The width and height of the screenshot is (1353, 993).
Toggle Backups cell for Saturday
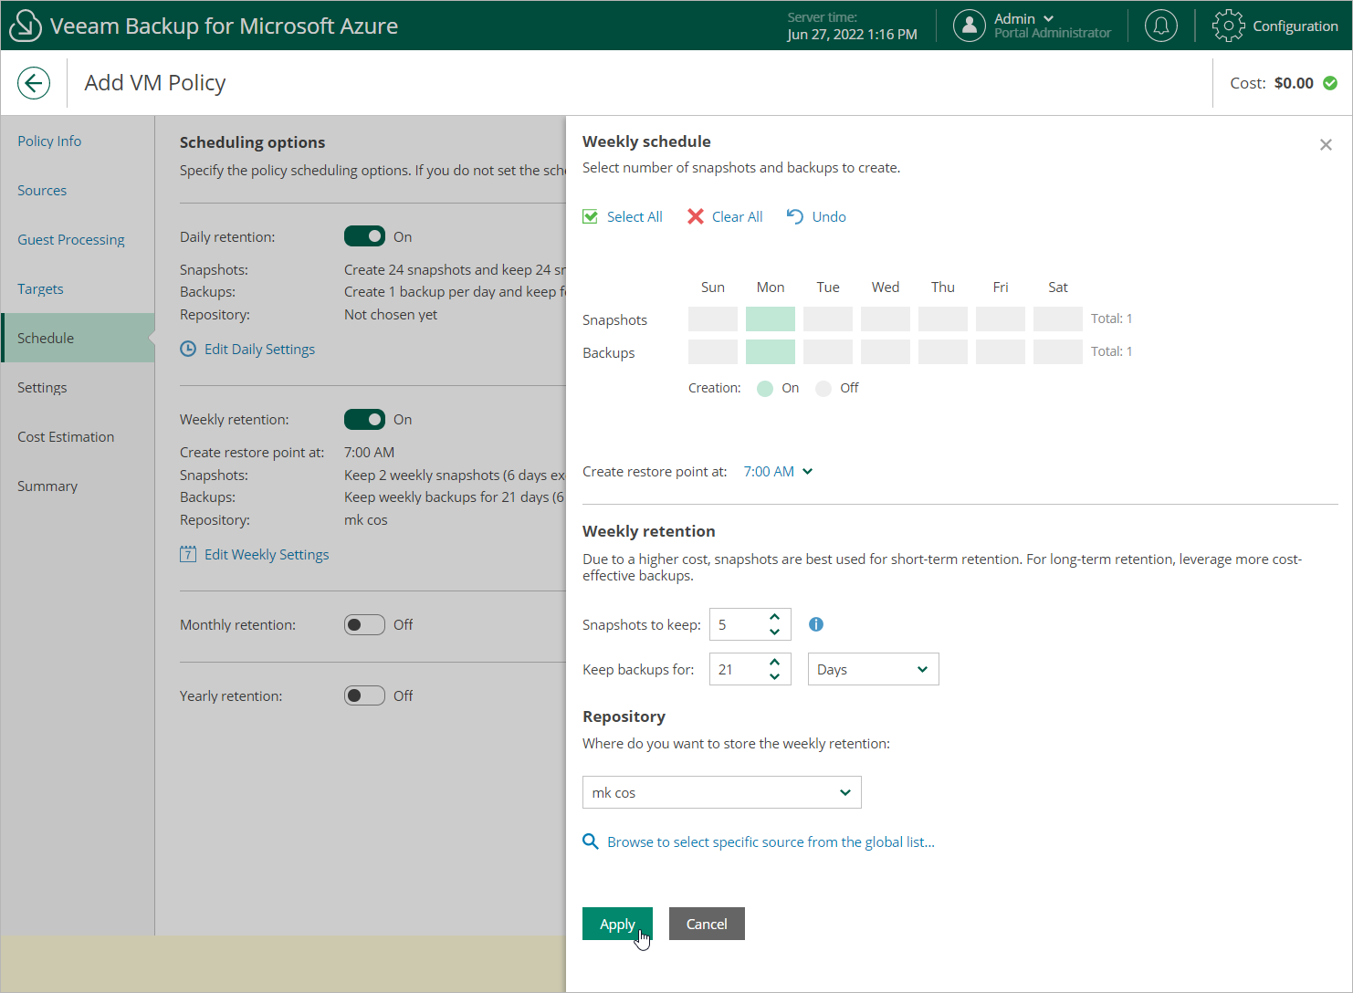click(x=1058, y=351)
